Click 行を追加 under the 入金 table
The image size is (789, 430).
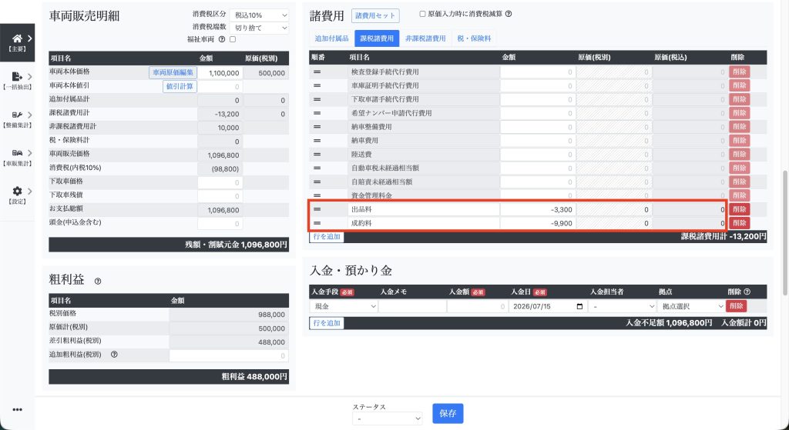[327, 323]
